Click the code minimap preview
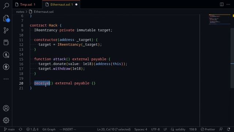234x132 pixels. click(x=219, y=19)
